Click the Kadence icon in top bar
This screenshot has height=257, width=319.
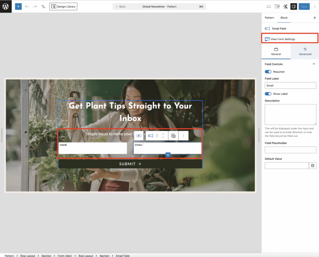click(x=285, y=7)
